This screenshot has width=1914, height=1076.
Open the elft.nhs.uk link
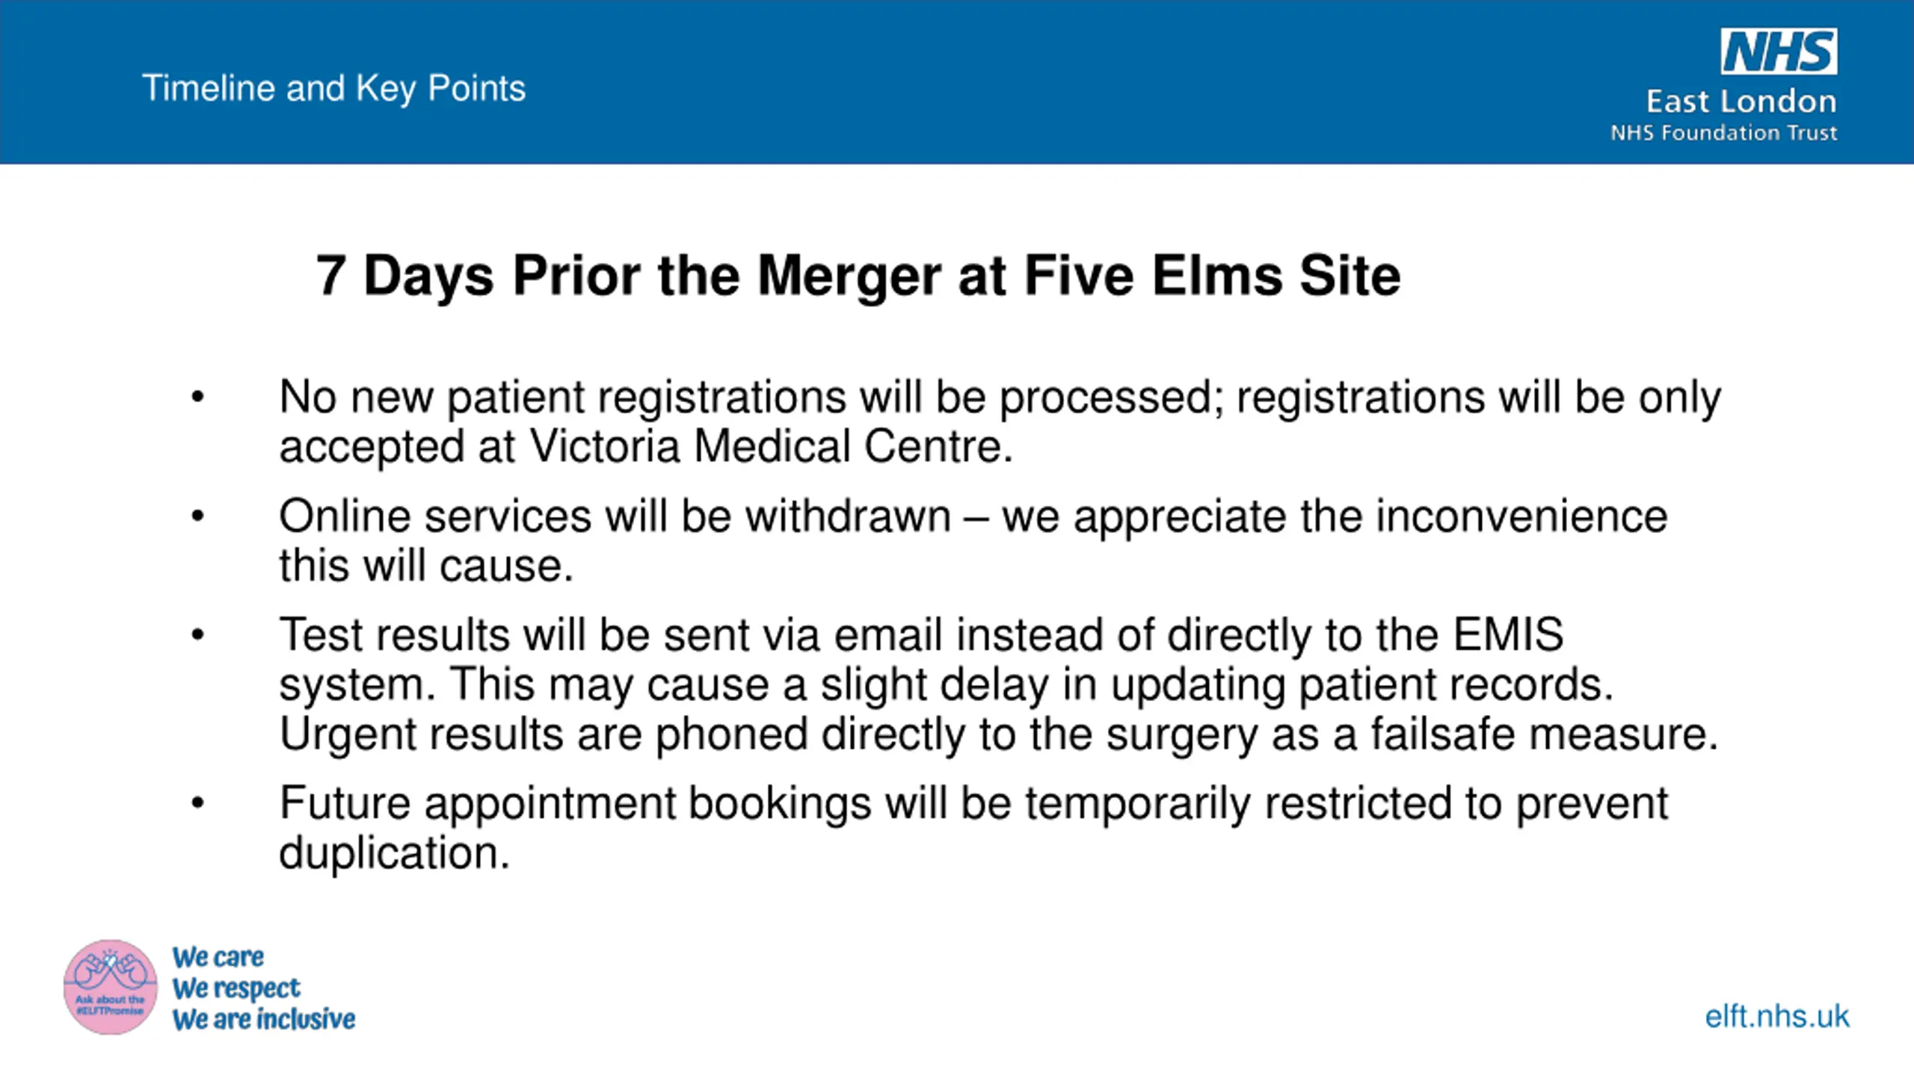1777,1017
